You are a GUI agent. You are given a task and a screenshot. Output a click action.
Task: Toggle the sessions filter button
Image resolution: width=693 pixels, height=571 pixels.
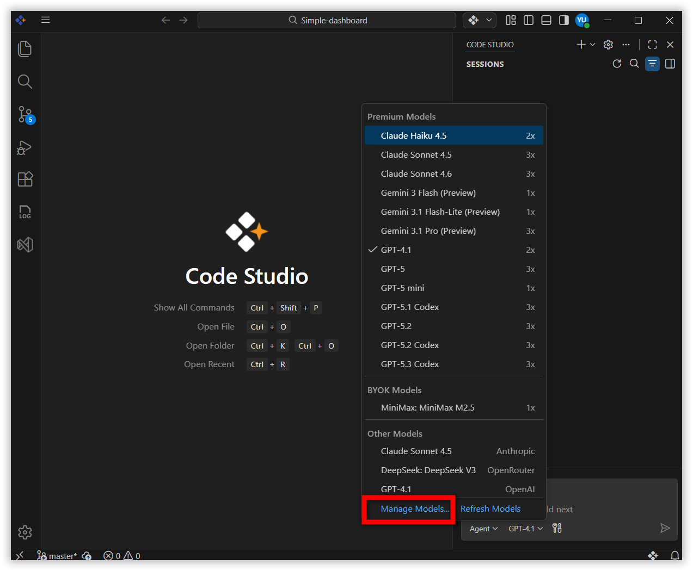652,64
